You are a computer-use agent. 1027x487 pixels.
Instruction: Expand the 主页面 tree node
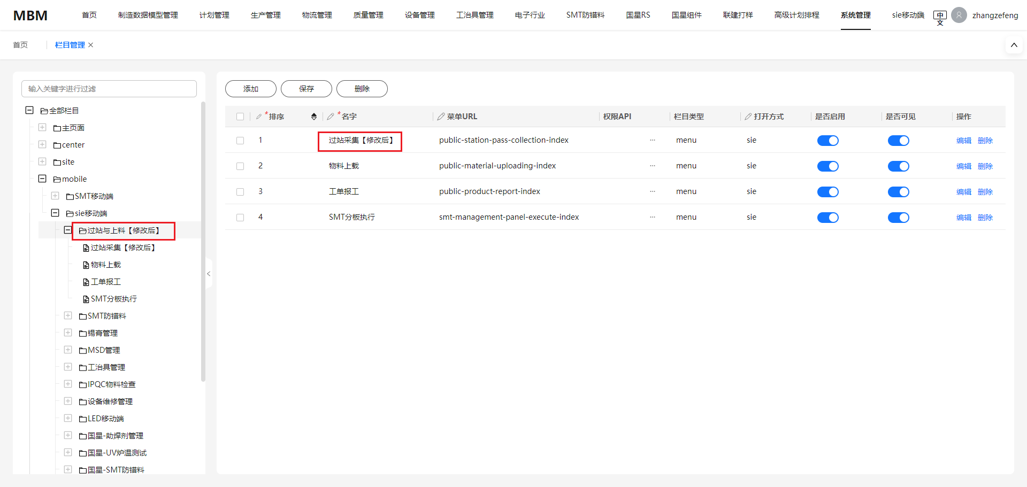(42, 128)
